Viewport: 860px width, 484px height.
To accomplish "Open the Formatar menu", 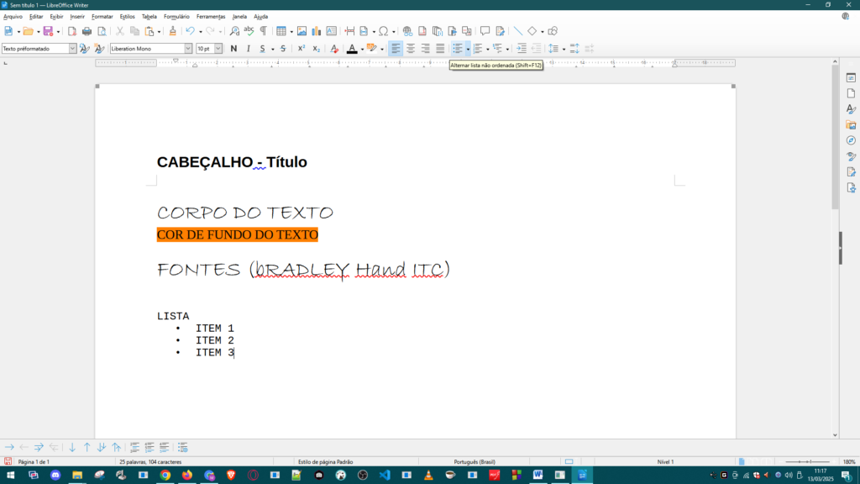I will (x=102, y=16).
